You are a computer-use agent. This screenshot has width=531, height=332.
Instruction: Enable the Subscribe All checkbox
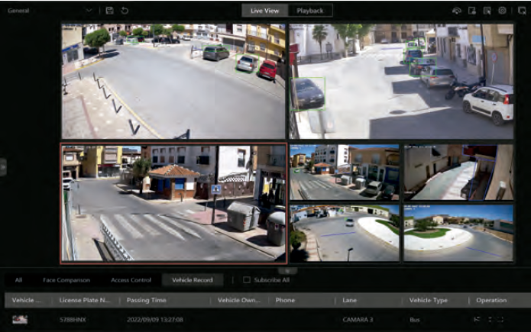point(247,280)
